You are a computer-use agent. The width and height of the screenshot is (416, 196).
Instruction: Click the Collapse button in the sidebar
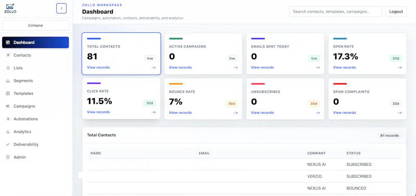coord(35,25)
